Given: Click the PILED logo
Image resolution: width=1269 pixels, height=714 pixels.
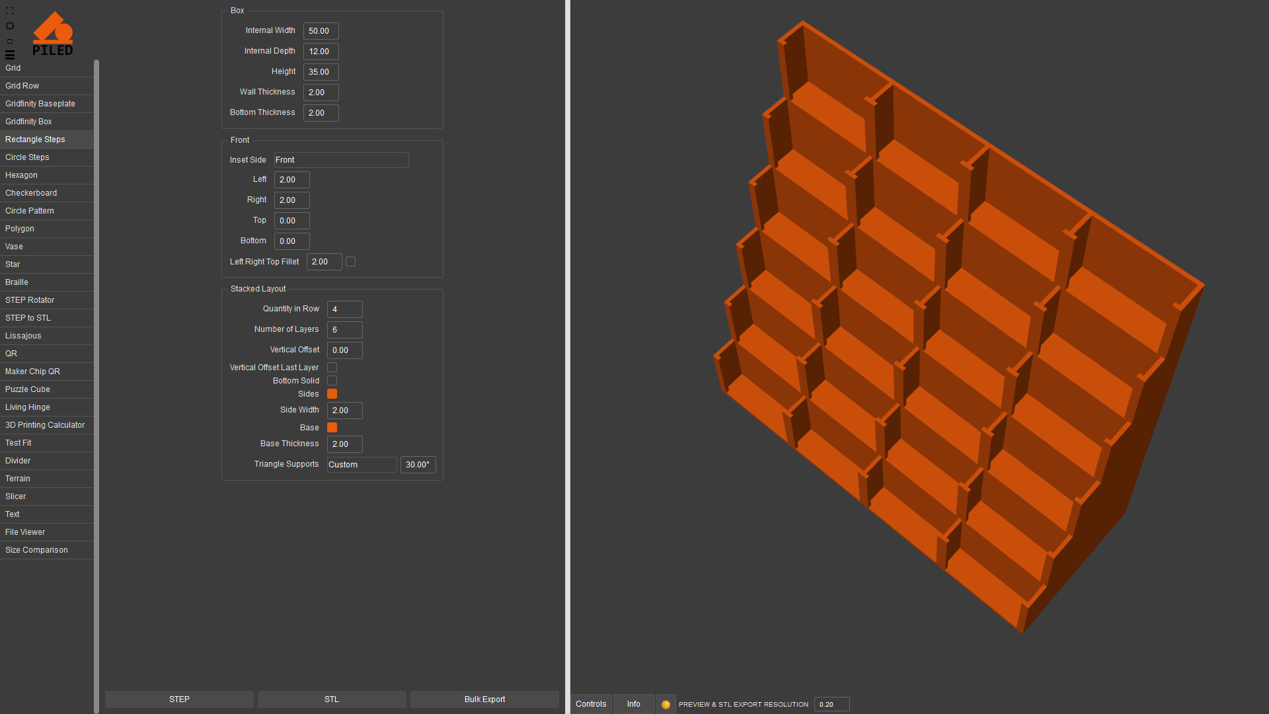Looking at the screenshot, I should 53,34.
